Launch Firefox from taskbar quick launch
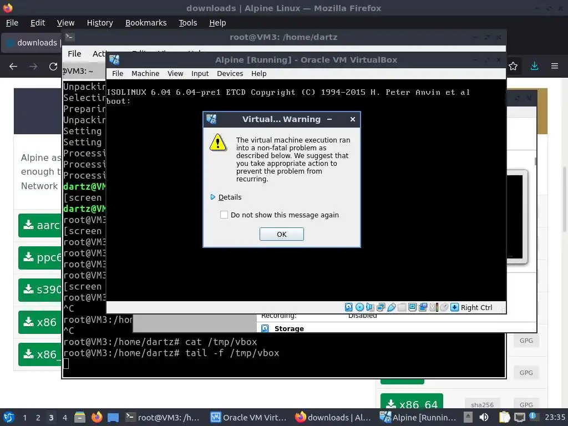The width and height of the screenshot is (568, 426). click(97, 417)
